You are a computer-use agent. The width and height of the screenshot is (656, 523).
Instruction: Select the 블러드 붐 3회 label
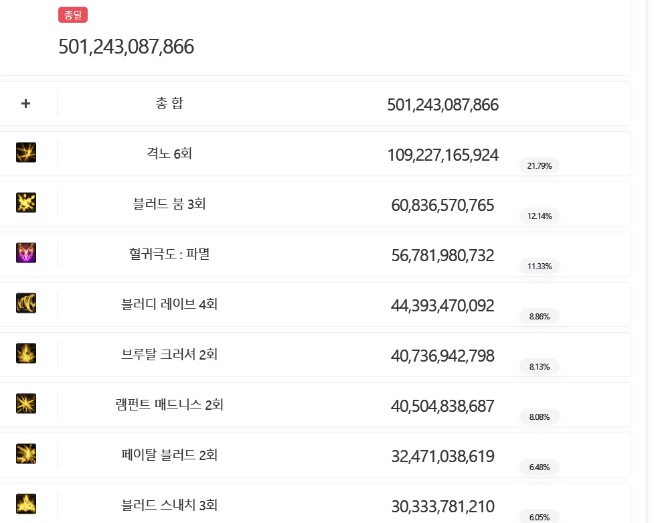tap(169, 204)
